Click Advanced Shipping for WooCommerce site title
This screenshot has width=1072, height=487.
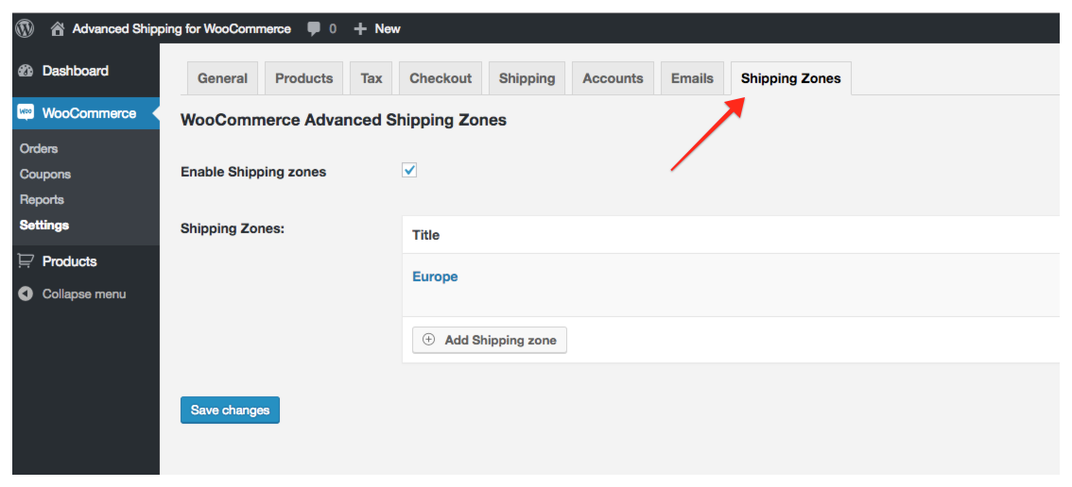click(182, 28)
